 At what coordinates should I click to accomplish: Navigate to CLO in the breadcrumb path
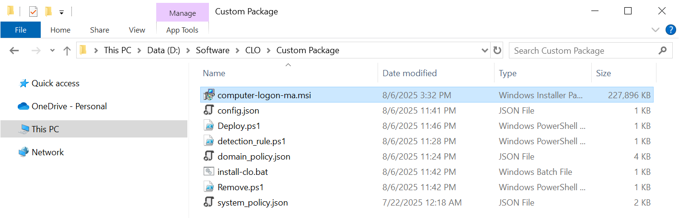(x=253, y=50)
